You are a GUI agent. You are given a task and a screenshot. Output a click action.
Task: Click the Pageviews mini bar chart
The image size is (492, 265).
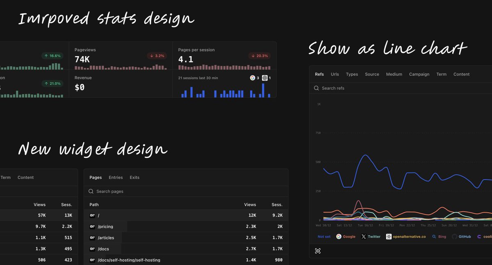121,67
